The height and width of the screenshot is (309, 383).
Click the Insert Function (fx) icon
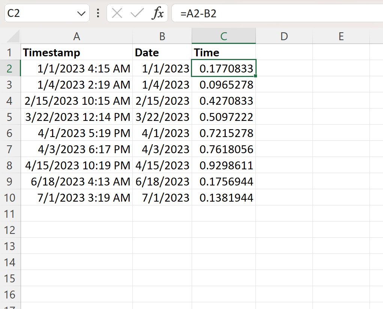point(158,13)
